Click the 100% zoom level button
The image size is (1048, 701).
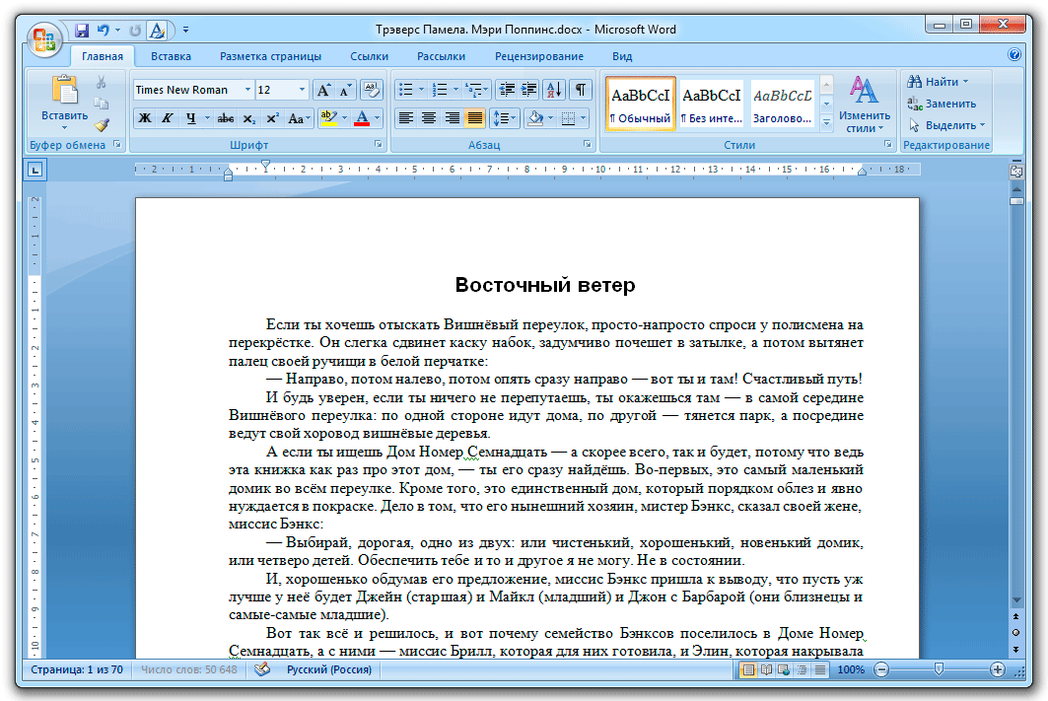[851, 669]
